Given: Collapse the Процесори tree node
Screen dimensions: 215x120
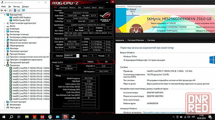Looking at the screenshot, I should coord(5,65).
